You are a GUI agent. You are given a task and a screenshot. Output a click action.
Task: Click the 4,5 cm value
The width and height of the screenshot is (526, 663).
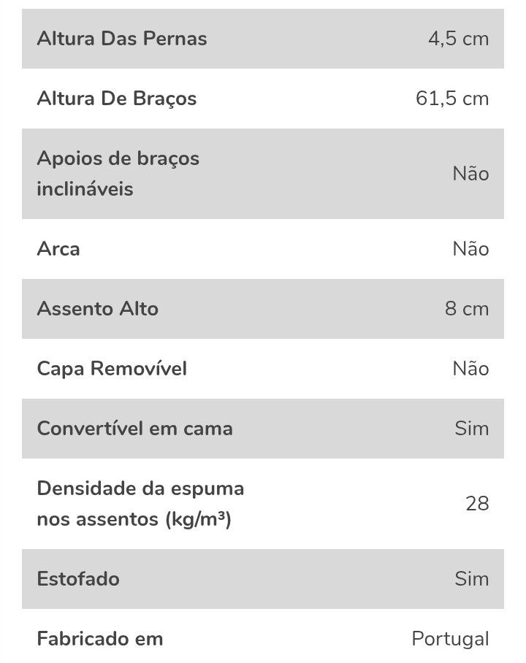coord(458,39)
